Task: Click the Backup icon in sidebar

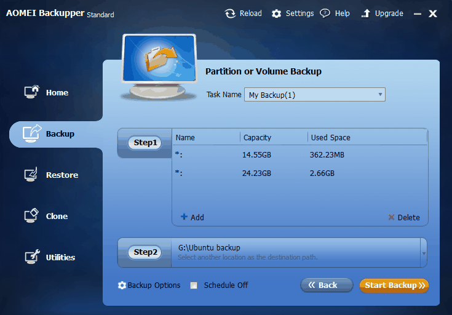Action: tap(32, 134)
